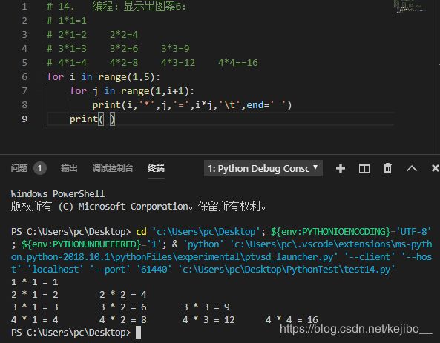The height and width of the screenshot is (343, 440).
Task: Click the 编程 comment on line 1
Action: (102, 6)
